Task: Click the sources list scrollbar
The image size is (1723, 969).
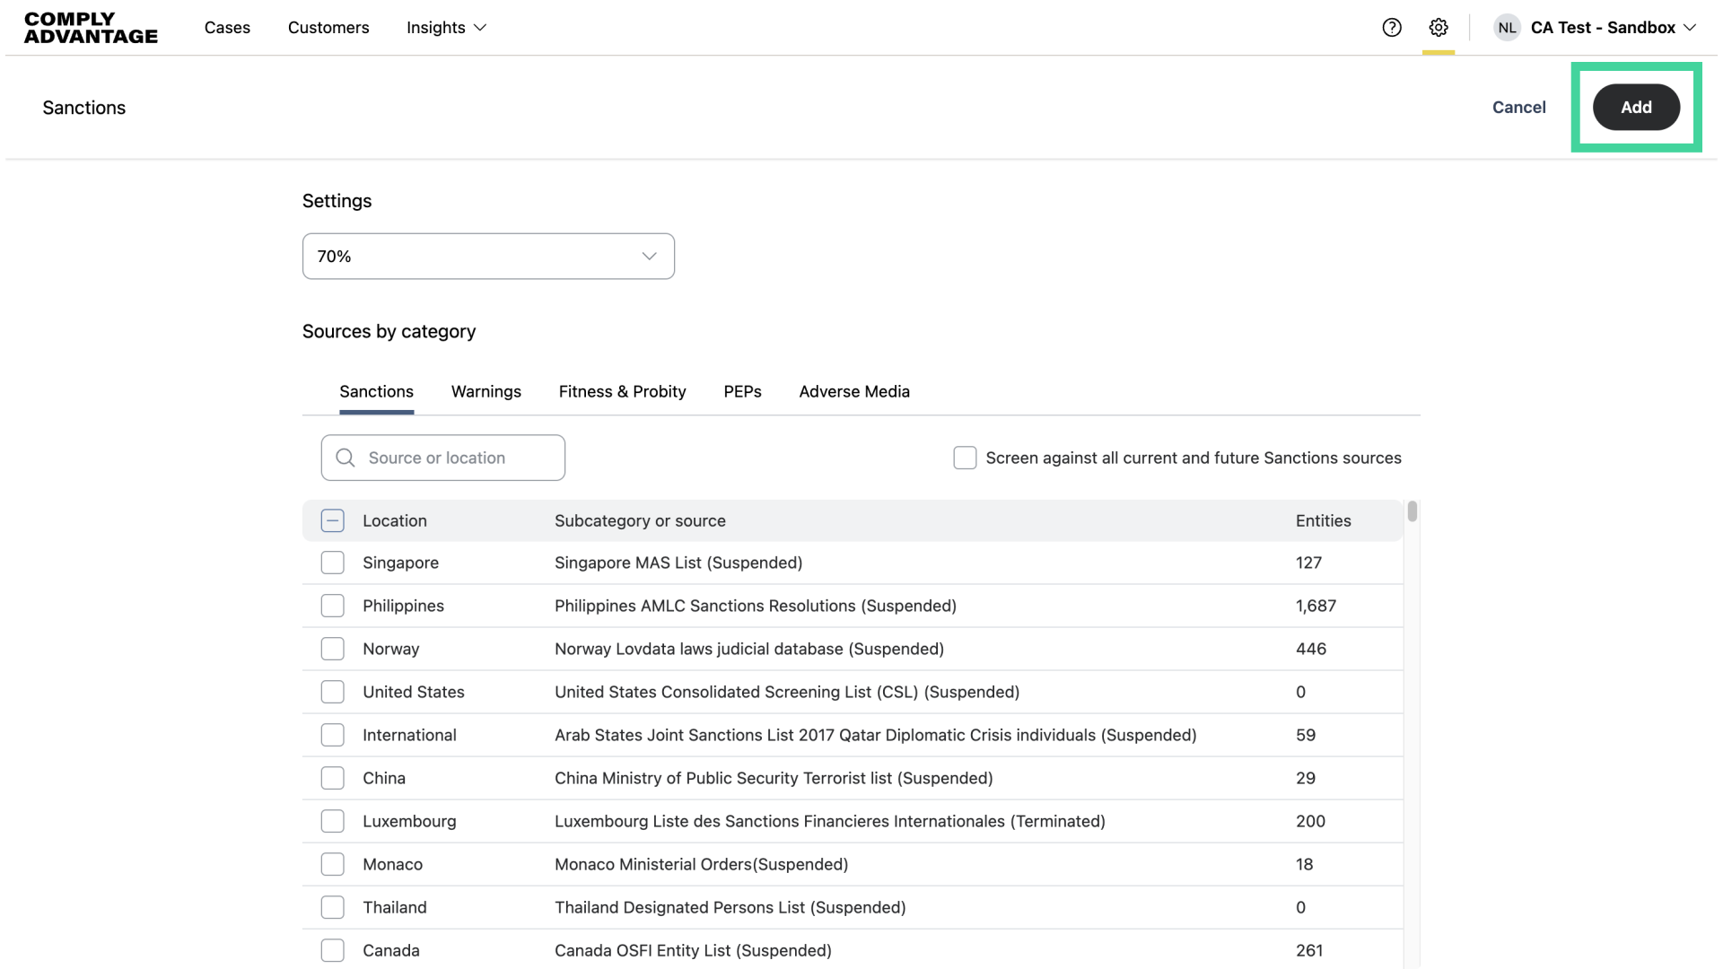Action: [x=1412, y=512]
